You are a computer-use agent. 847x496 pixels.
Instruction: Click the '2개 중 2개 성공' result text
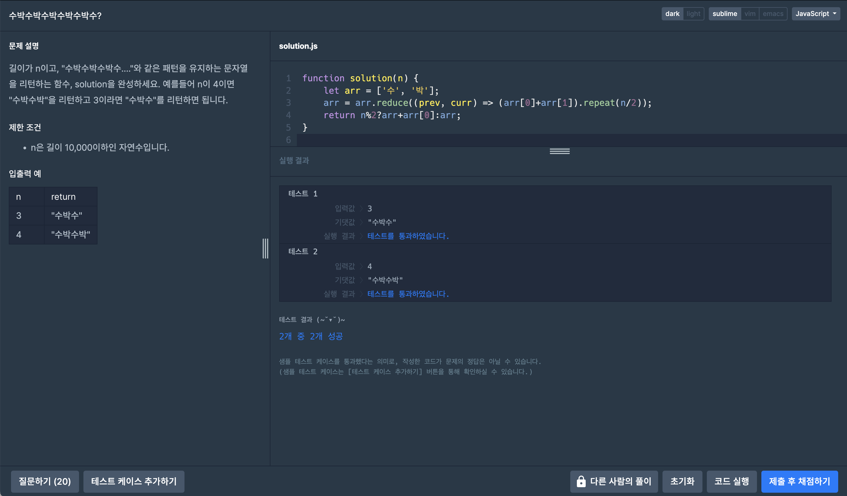(x=311, y=336)
